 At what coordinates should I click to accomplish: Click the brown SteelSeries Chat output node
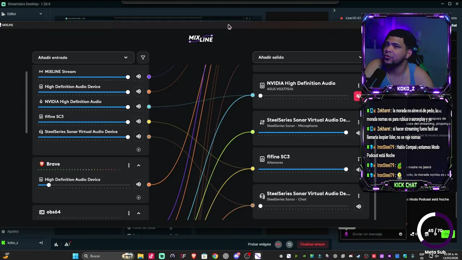253,205
